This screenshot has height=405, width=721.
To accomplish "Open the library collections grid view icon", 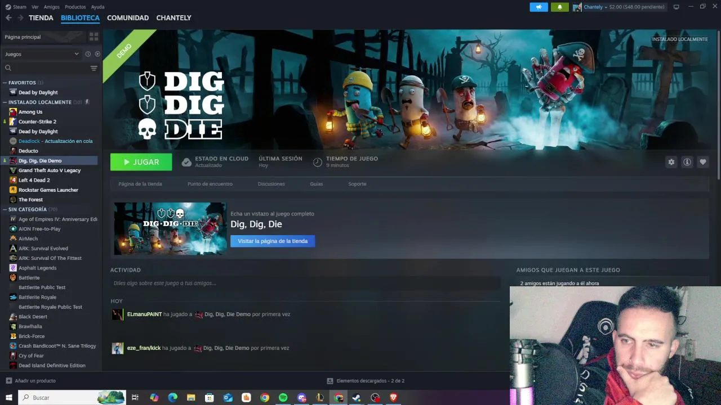I will [x=94, y=37].
